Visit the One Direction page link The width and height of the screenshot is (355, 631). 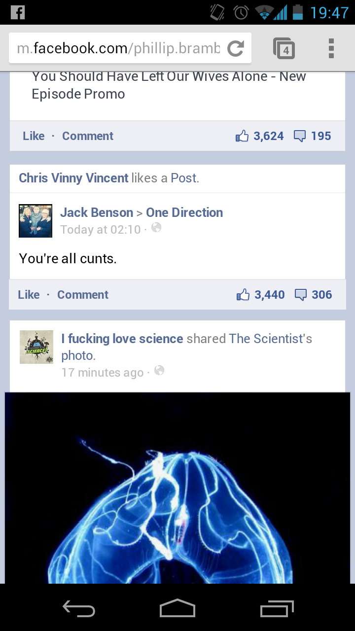pos(184,212)
